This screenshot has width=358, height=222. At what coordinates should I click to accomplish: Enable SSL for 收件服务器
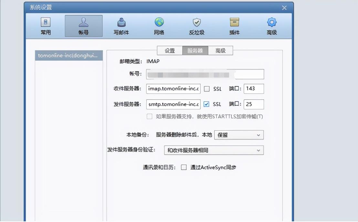tap(207, 89)
